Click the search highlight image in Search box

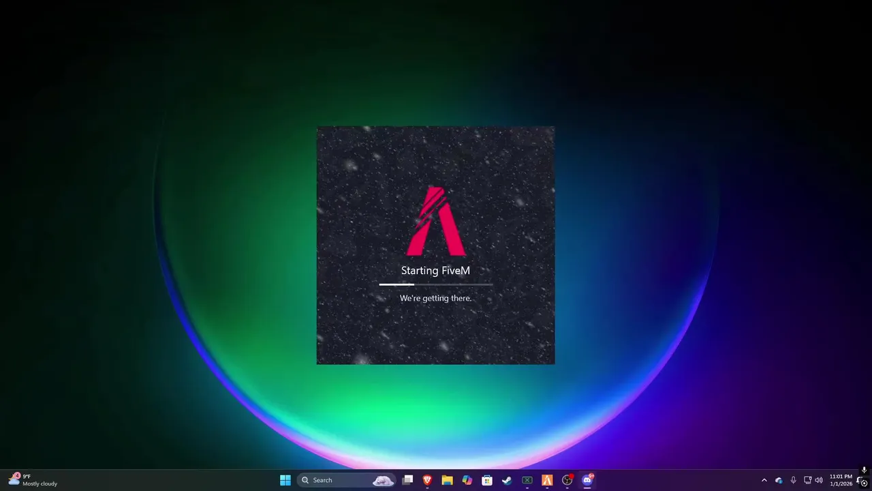coord(383,480)
